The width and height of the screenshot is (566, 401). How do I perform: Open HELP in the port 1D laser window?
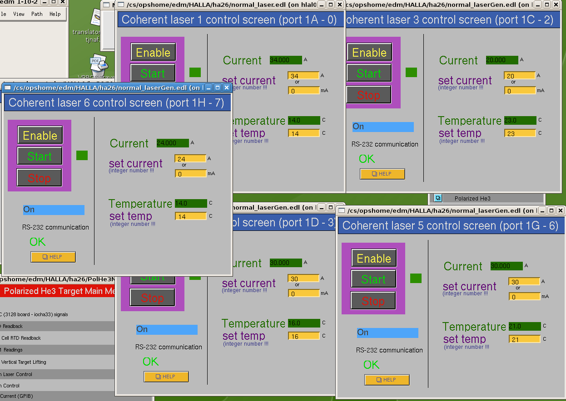(x=166, y=377)
